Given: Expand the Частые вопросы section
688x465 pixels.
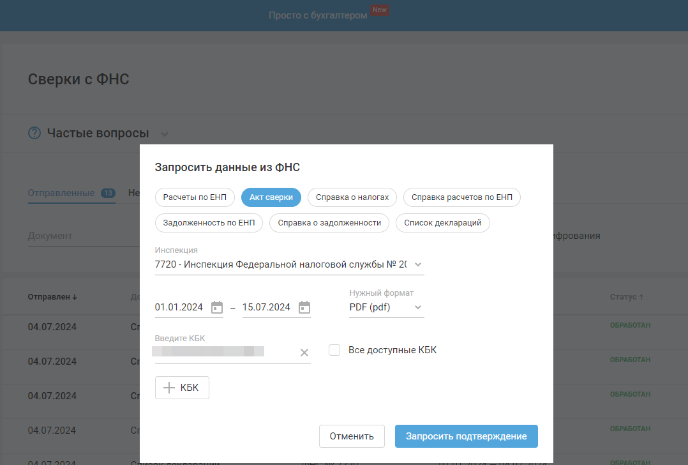Looking at the screenshot, I should 165,134.
